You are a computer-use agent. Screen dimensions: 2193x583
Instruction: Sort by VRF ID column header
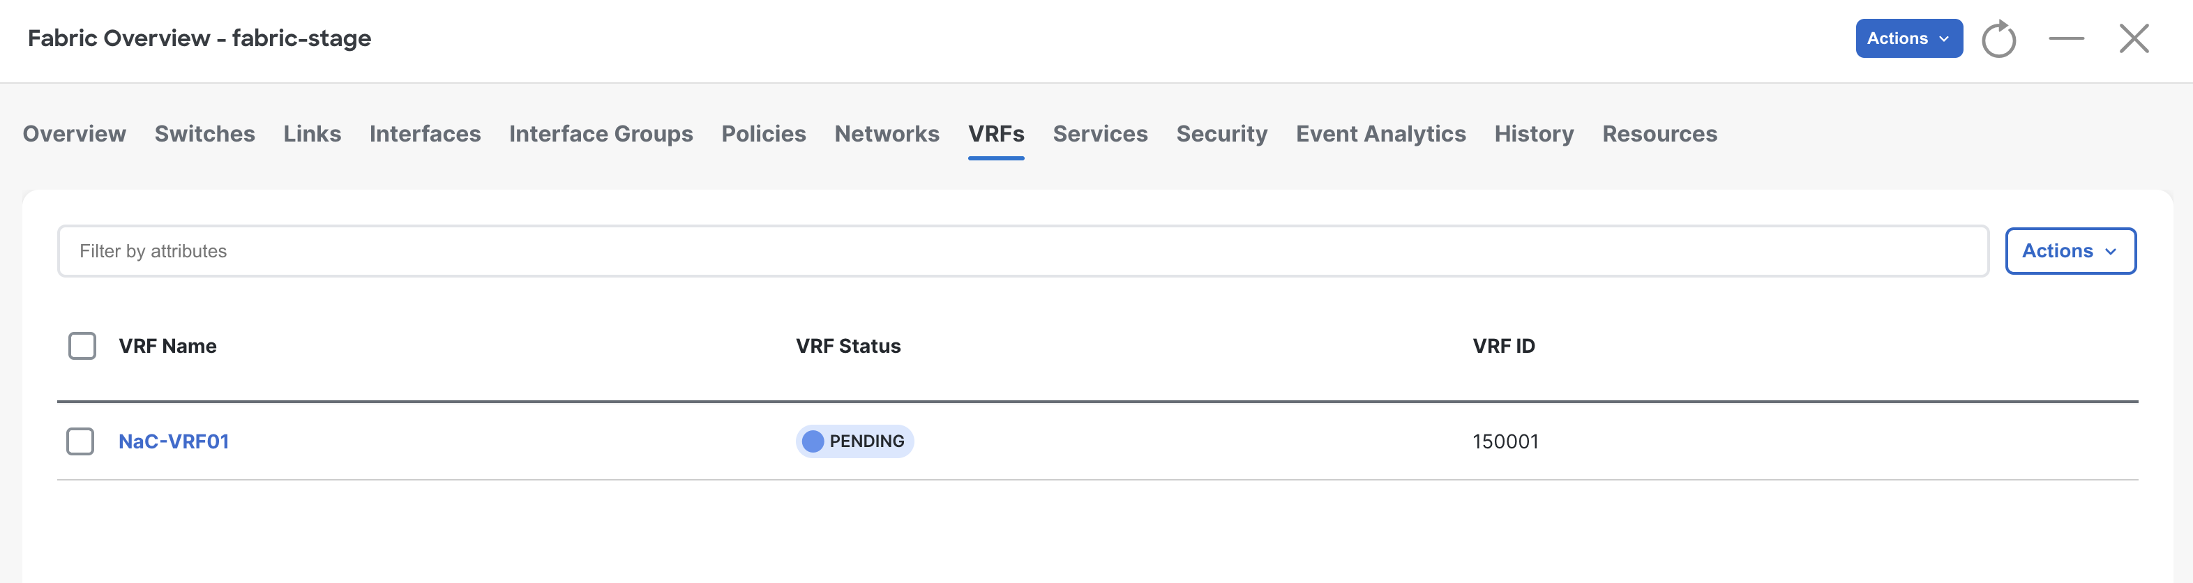(1503, 345)
